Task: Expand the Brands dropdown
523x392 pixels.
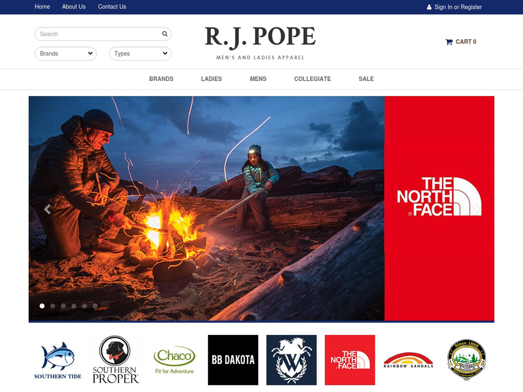Action: (66, 54)
